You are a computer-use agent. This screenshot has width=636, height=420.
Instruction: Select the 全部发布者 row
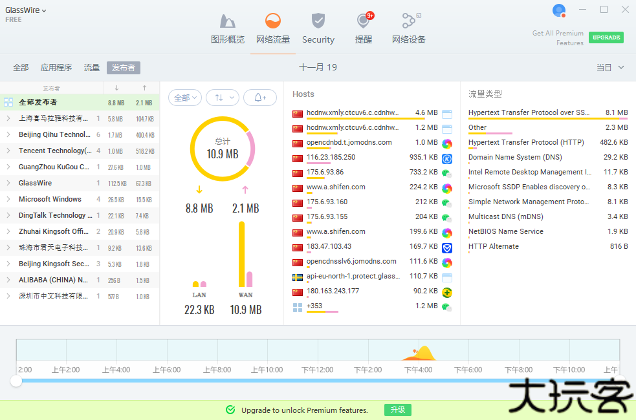(x=80, y=103)
